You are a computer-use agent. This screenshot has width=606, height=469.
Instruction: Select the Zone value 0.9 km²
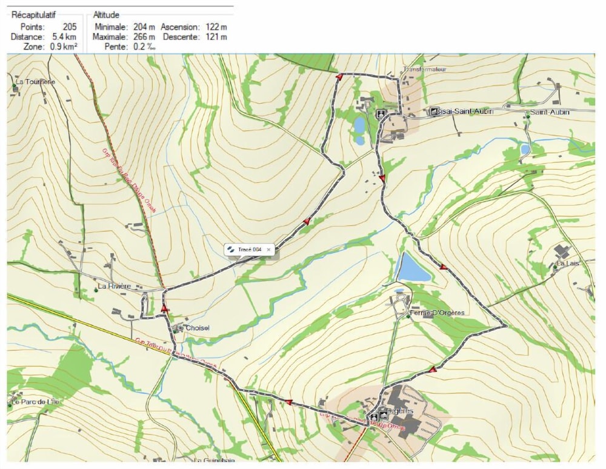[64, 47]
